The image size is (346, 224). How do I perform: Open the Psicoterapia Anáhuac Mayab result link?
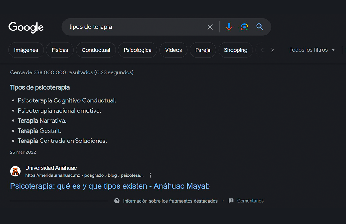[109, 186]
